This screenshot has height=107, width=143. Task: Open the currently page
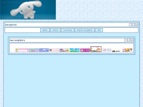pos(68,30)
